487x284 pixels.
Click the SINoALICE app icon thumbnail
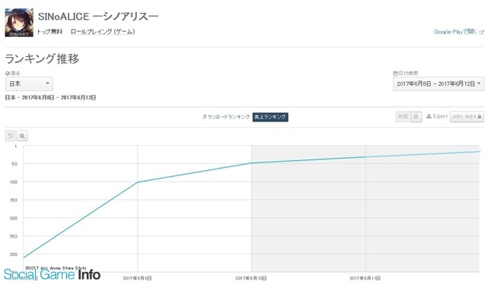pyautogui.click(x=19, y=23)
